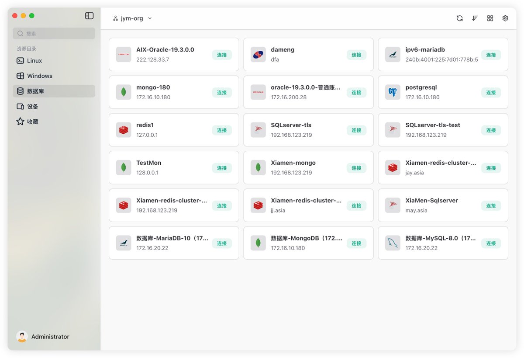Toggle the sidebar panel icon
The image size is (524, 358).
point(89,16)
